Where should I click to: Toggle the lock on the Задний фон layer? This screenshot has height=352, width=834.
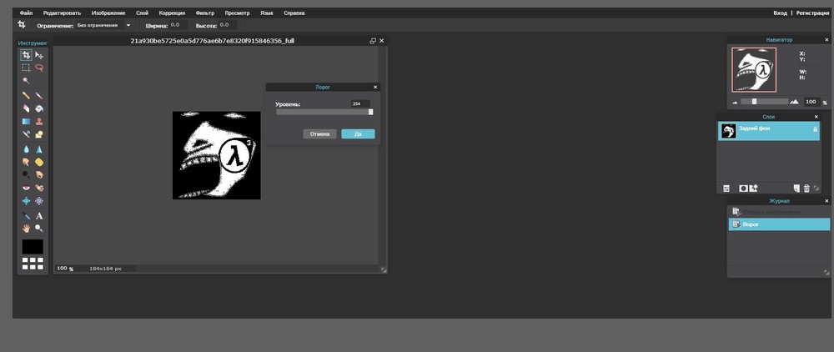[x=815, y=130]
